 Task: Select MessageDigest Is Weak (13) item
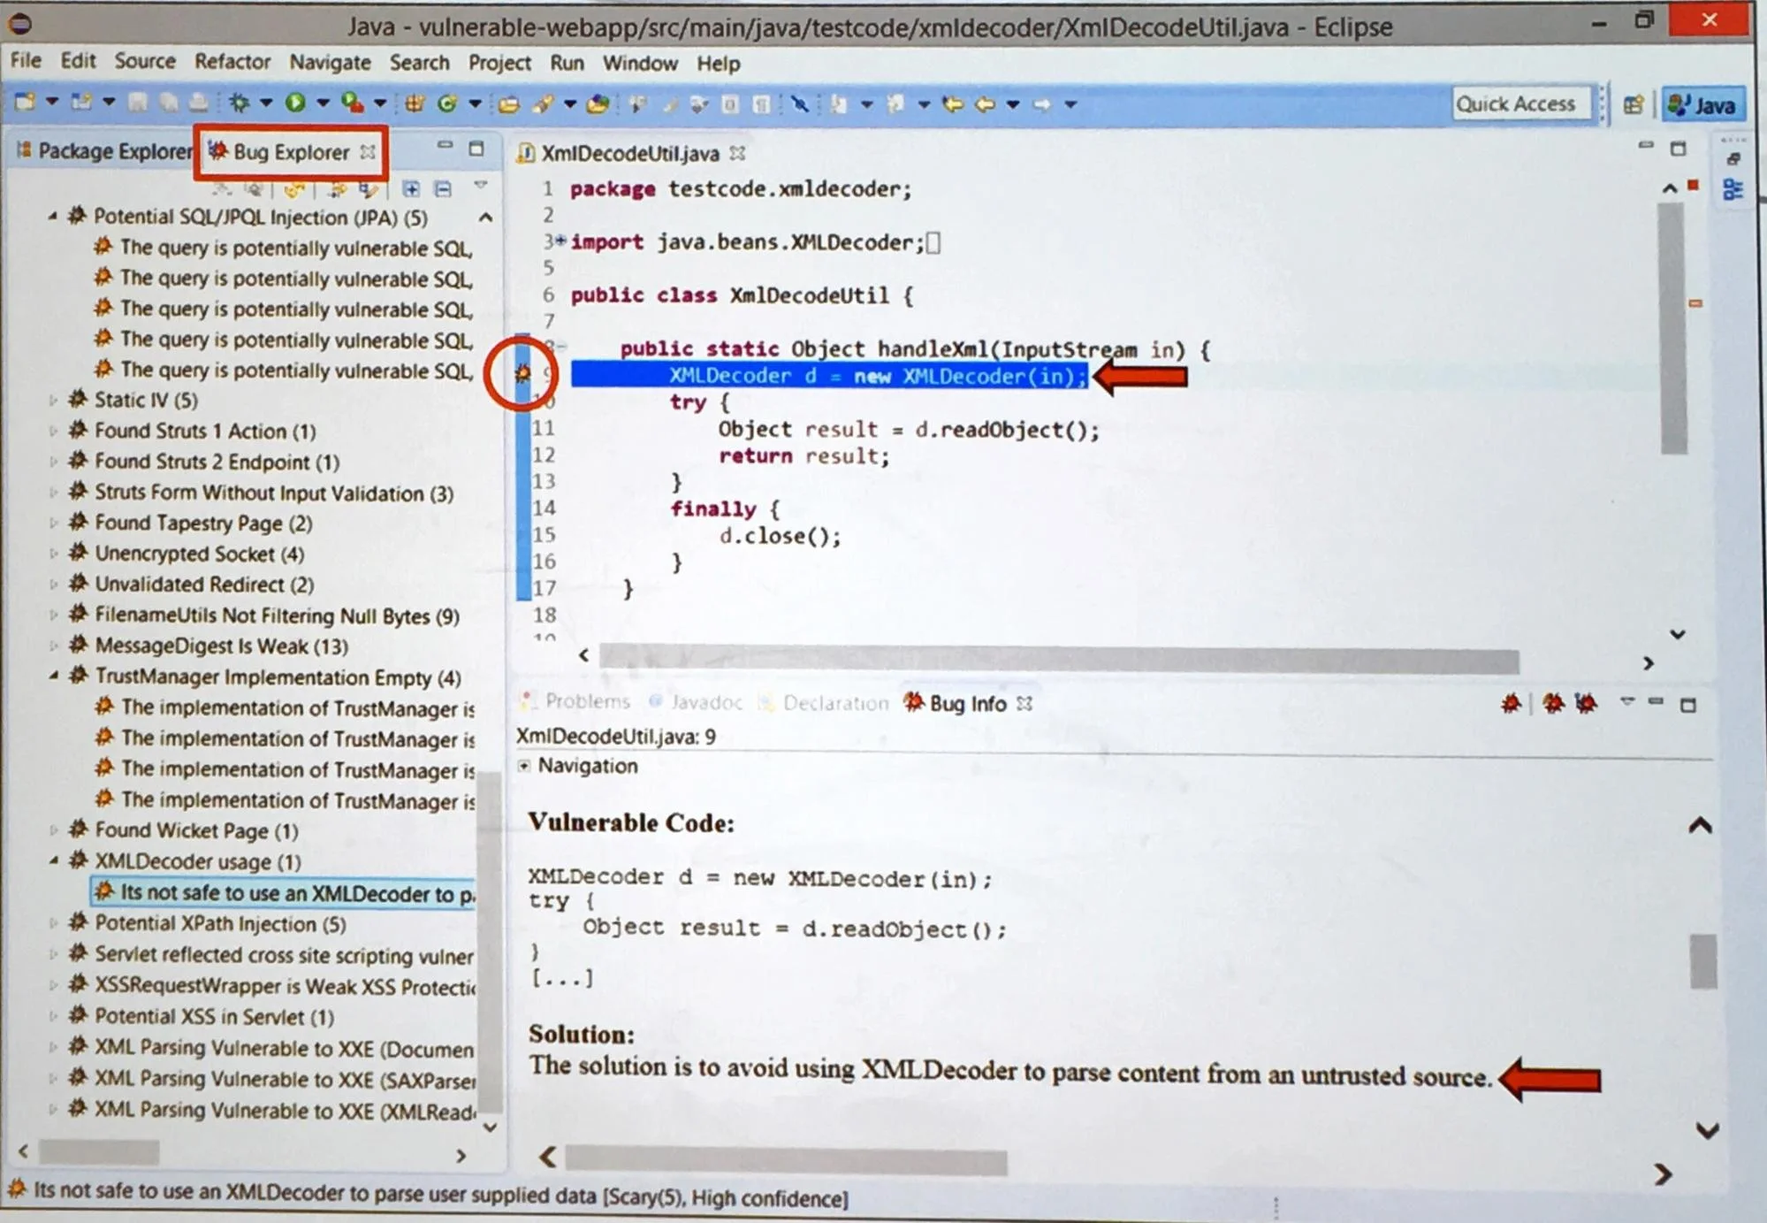(210, 646)
